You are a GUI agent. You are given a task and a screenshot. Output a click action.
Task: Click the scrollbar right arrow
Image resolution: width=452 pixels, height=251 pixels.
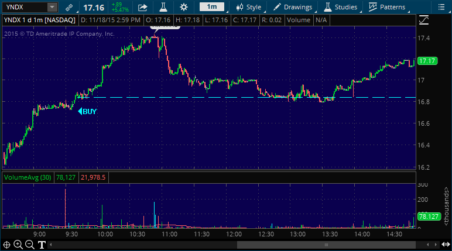tap(436, 245)
